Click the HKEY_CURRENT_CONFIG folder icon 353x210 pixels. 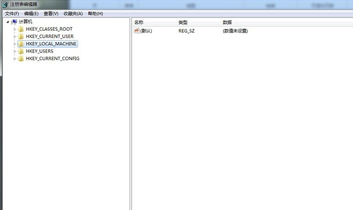[x=21, y=59]
